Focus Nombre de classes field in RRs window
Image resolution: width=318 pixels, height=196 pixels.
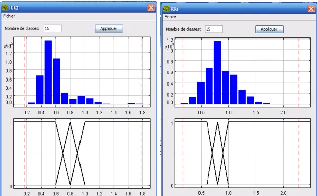click(214, 29)
